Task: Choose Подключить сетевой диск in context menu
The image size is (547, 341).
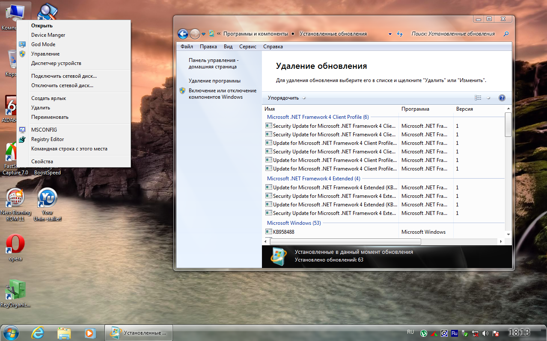Action: point(74,76)
